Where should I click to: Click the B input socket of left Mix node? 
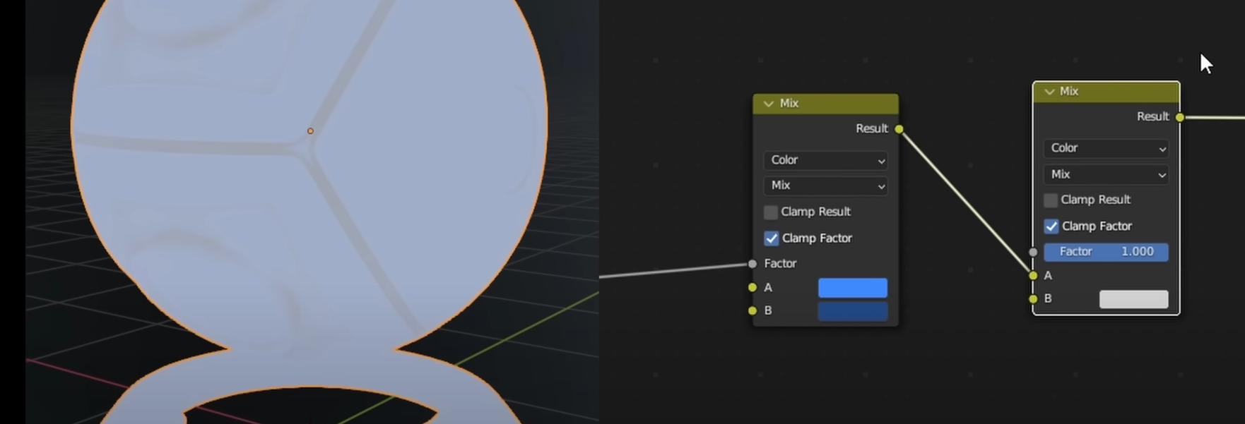coord(753,310)
